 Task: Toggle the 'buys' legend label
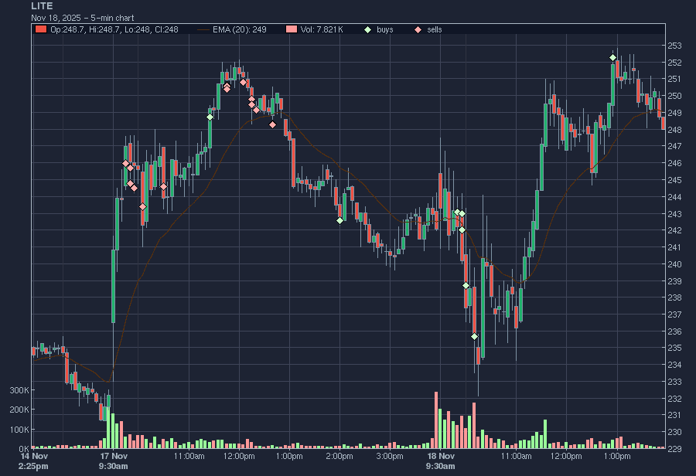click(x=385, y=29)
